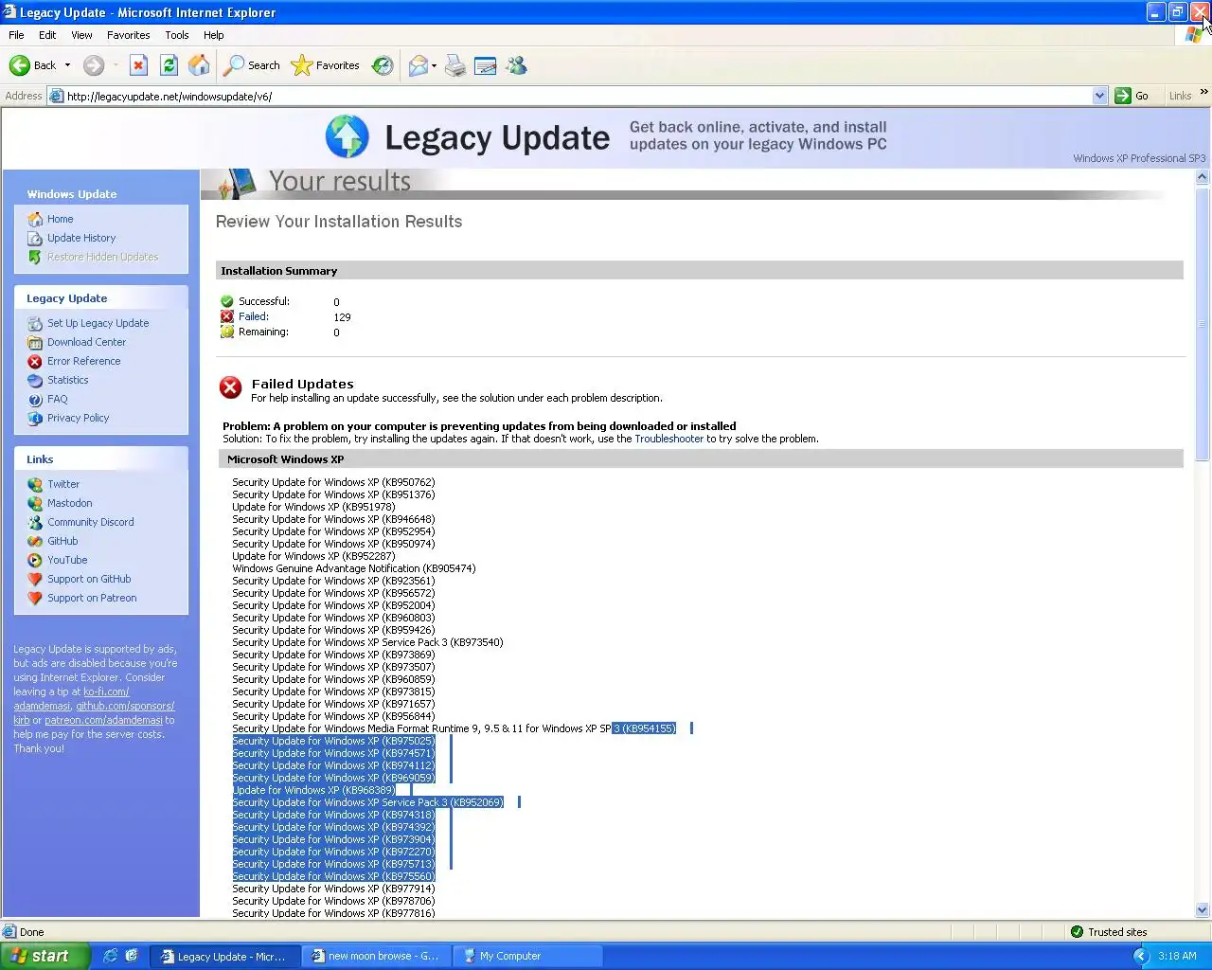Screen dimensions: 1212x970
Task: Switch to new moon browse taskbar window
Action: click(x=374, y=956)
